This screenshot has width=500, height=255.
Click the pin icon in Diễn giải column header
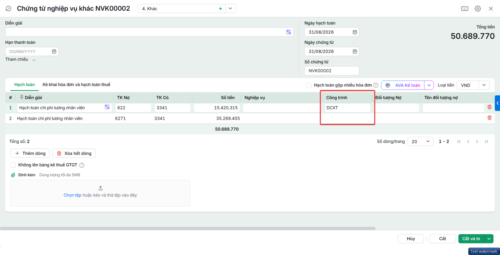click(22, 97)
